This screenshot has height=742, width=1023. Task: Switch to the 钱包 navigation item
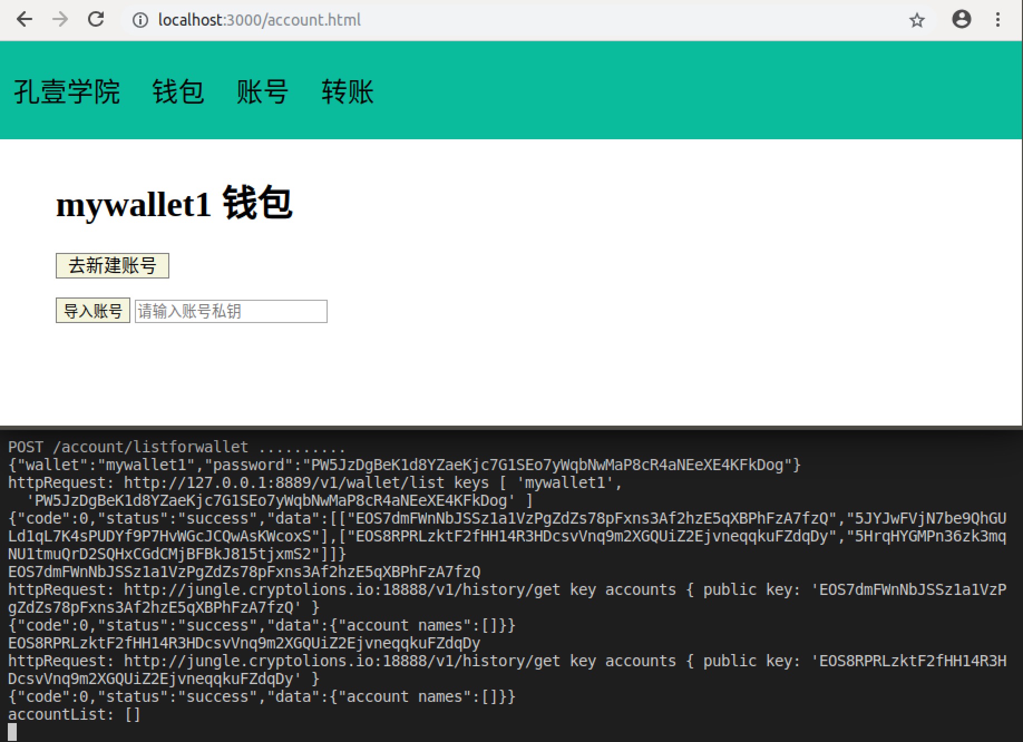(178, 91)
